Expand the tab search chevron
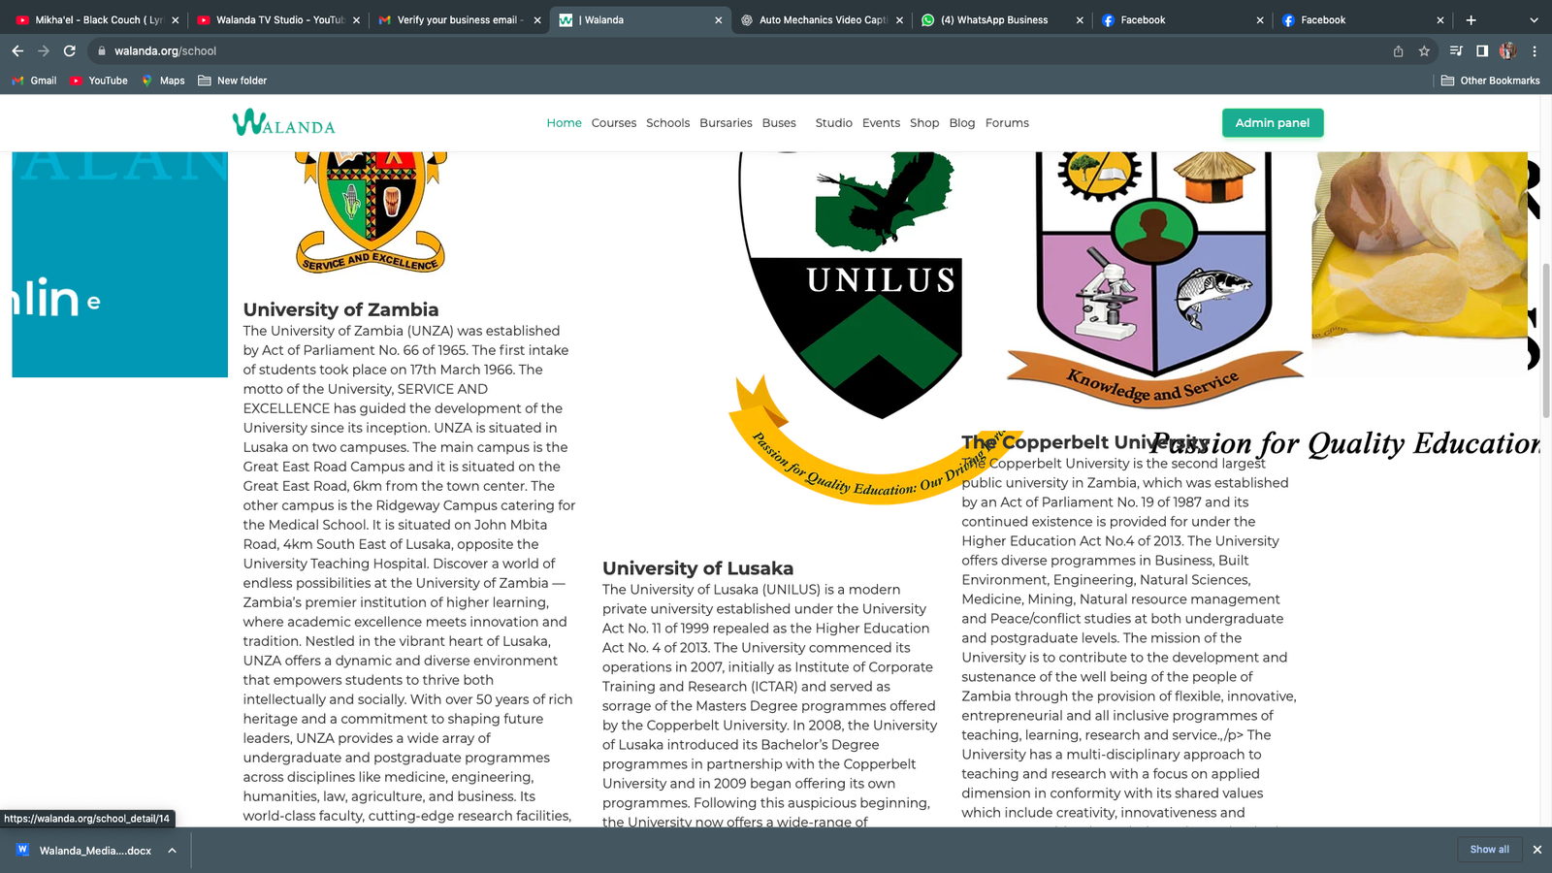This screenshot has width=1552, height=873. click(1534, 19)
